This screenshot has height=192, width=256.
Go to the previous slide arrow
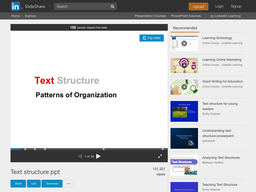click(x=80, y=156)
